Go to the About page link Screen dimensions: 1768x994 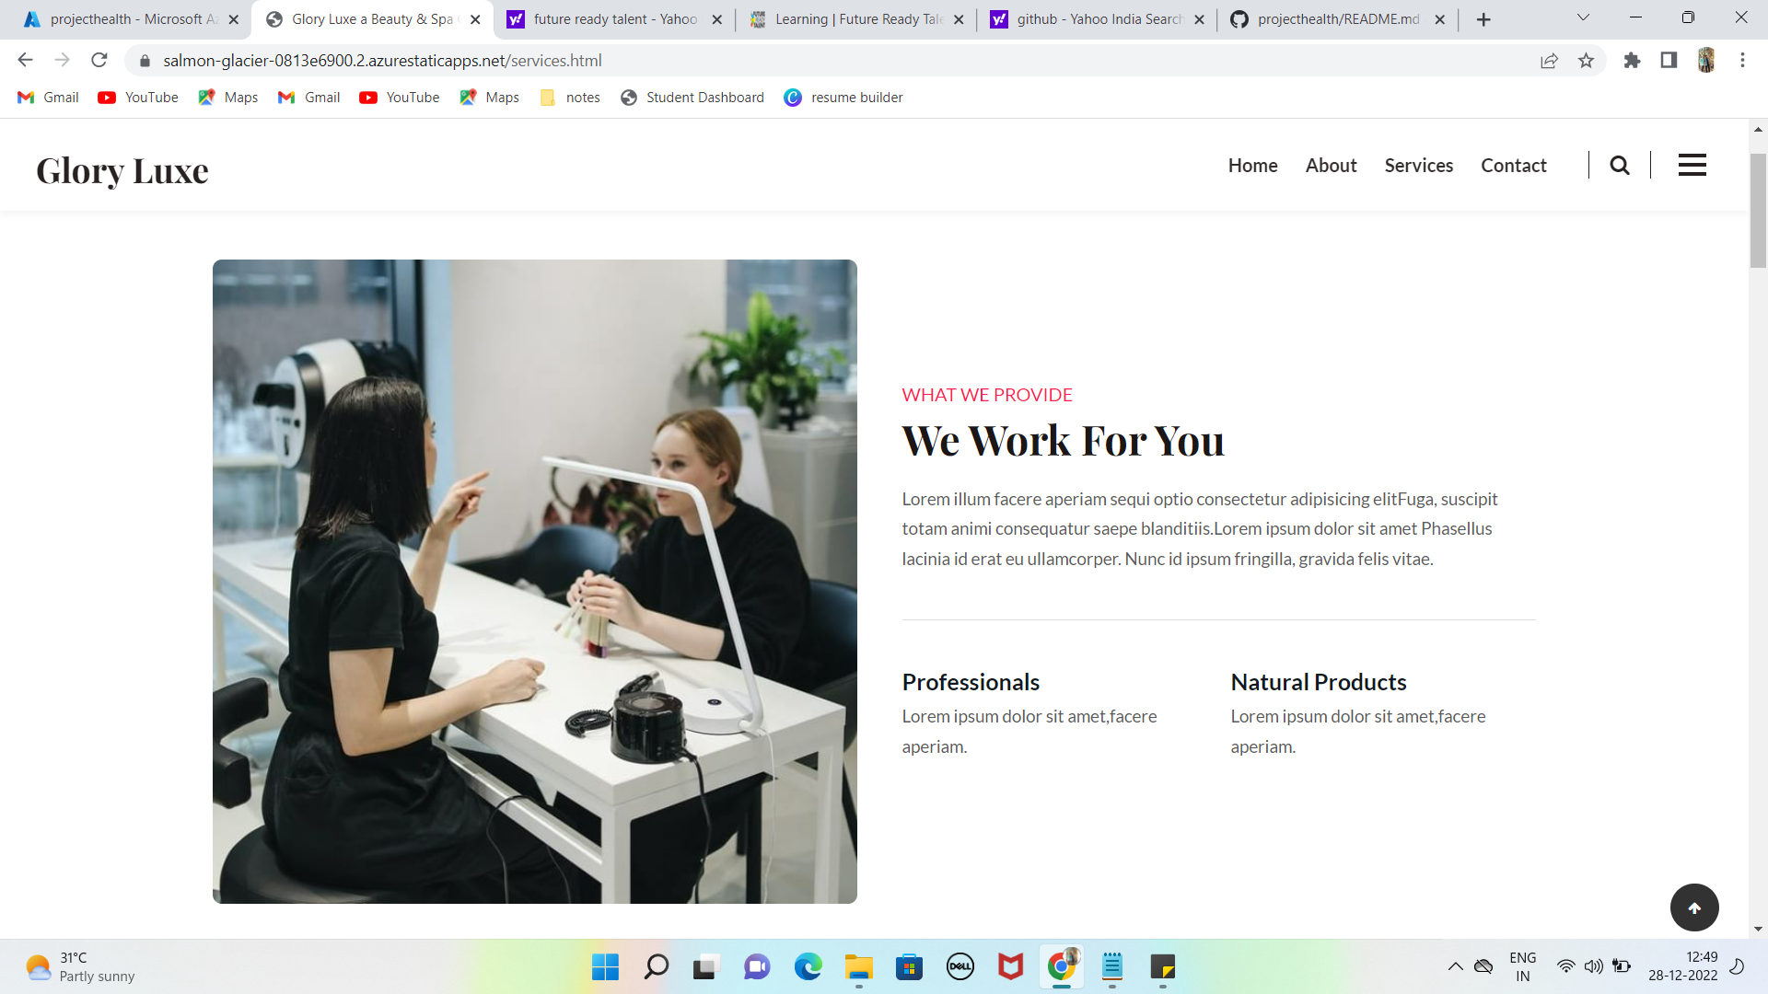1331,166
